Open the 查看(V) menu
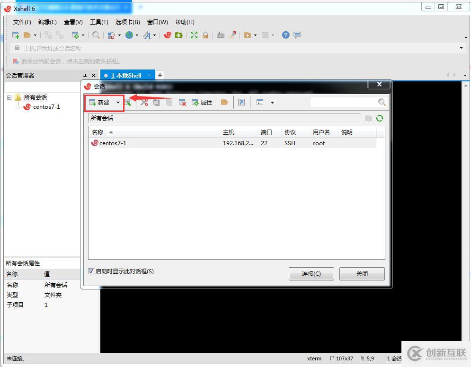Screen dimensions: 471x367 [x=73, y=22]
